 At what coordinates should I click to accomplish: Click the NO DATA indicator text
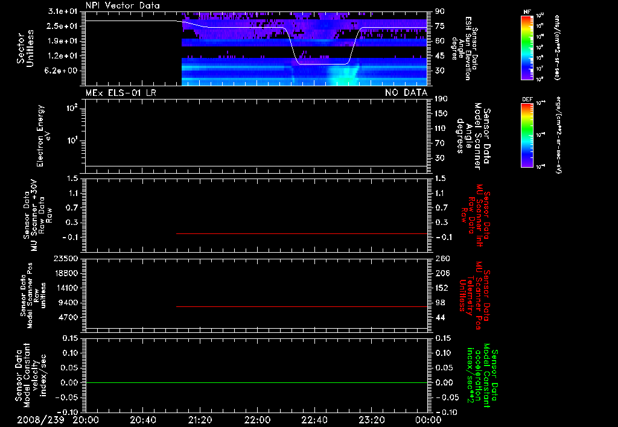pos(406,93)
